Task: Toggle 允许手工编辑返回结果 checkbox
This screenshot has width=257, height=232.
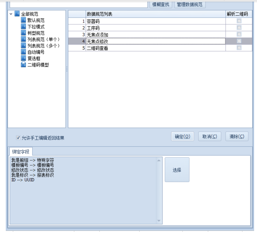Action: pyautogui.click(x=18, y=138)
